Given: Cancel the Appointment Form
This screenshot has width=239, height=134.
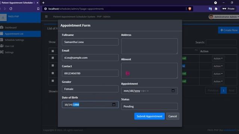Looking at the screenshot, I should 173,116.
